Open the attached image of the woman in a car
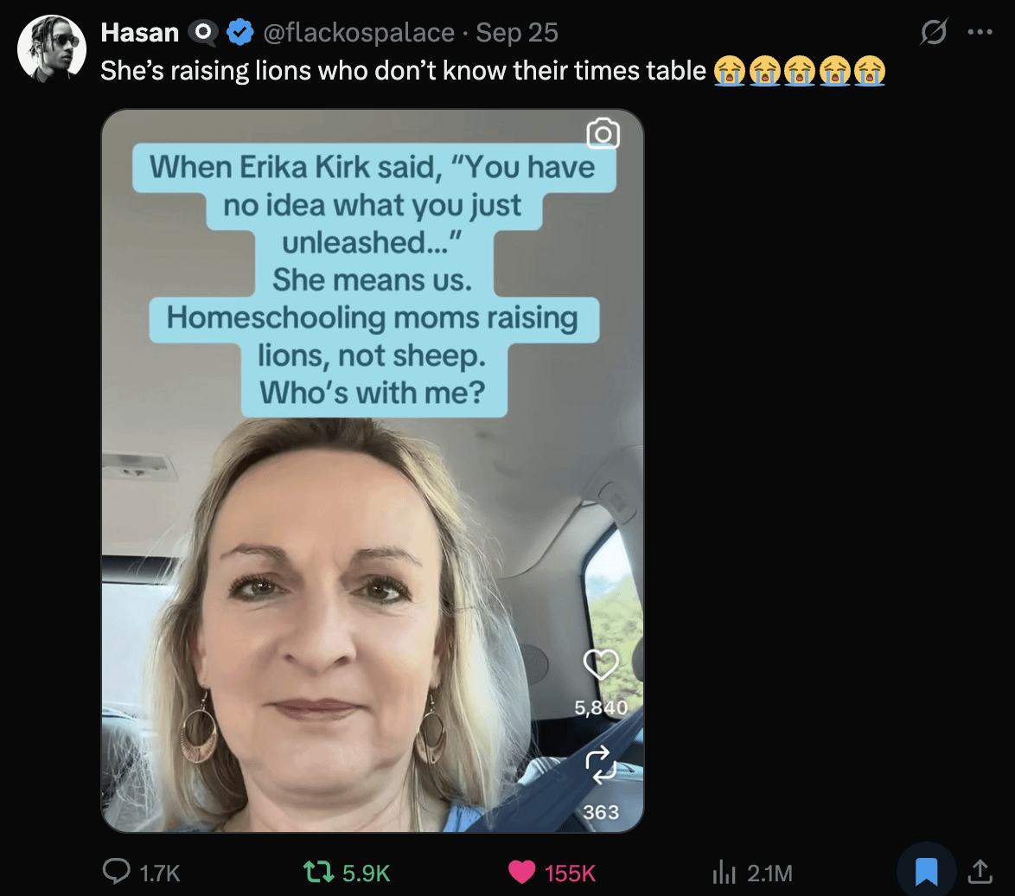1015x896 pixels. (x=372, y=562)
